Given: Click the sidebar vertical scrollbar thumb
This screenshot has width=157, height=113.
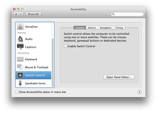Looking at the screenshot, I should [53, 63].
